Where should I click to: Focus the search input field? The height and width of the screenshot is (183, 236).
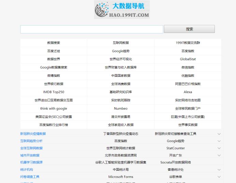(x=92, y=29)
